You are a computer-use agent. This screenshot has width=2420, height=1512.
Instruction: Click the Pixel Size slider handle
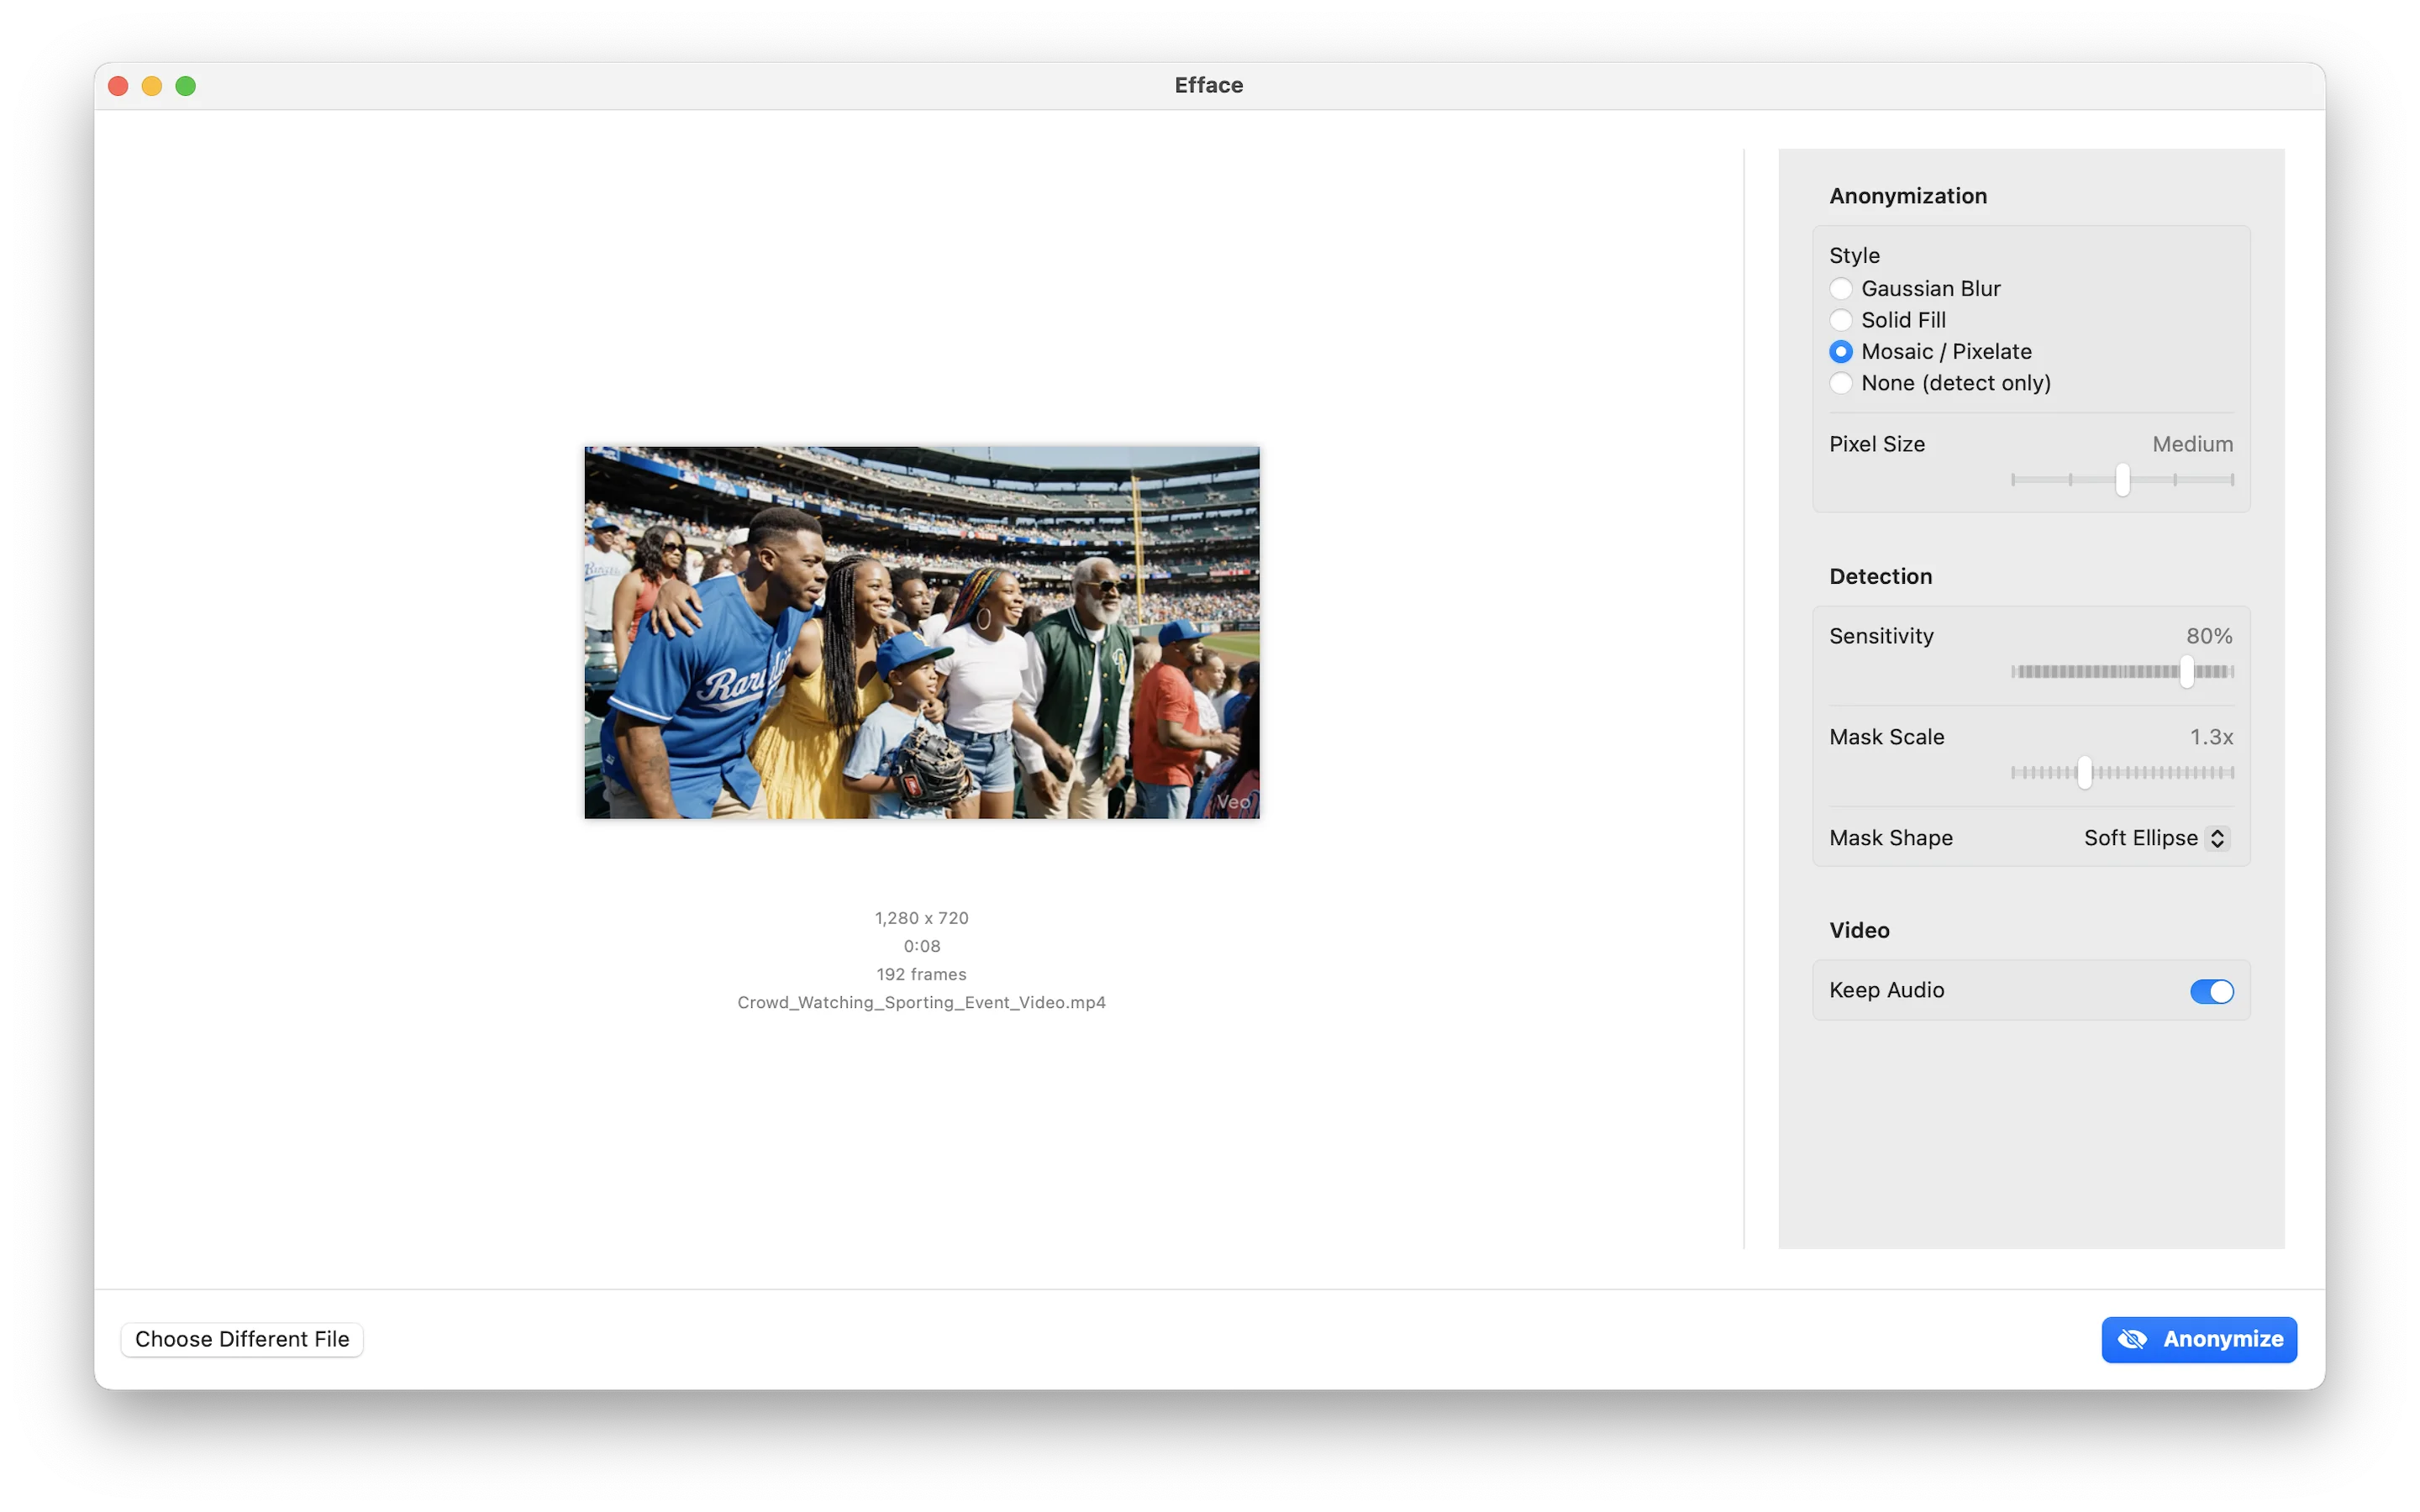(x=2122, y=480)
